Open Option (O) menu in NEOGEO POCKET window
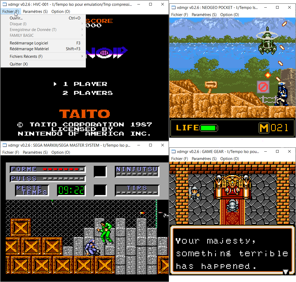 click(x=230, y=15)
